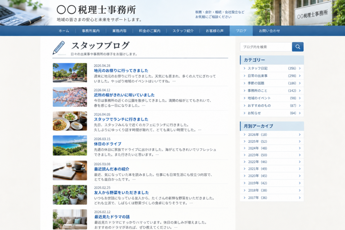Select category 日常の出来事
The image size is (345, 230).
(272, 76)
